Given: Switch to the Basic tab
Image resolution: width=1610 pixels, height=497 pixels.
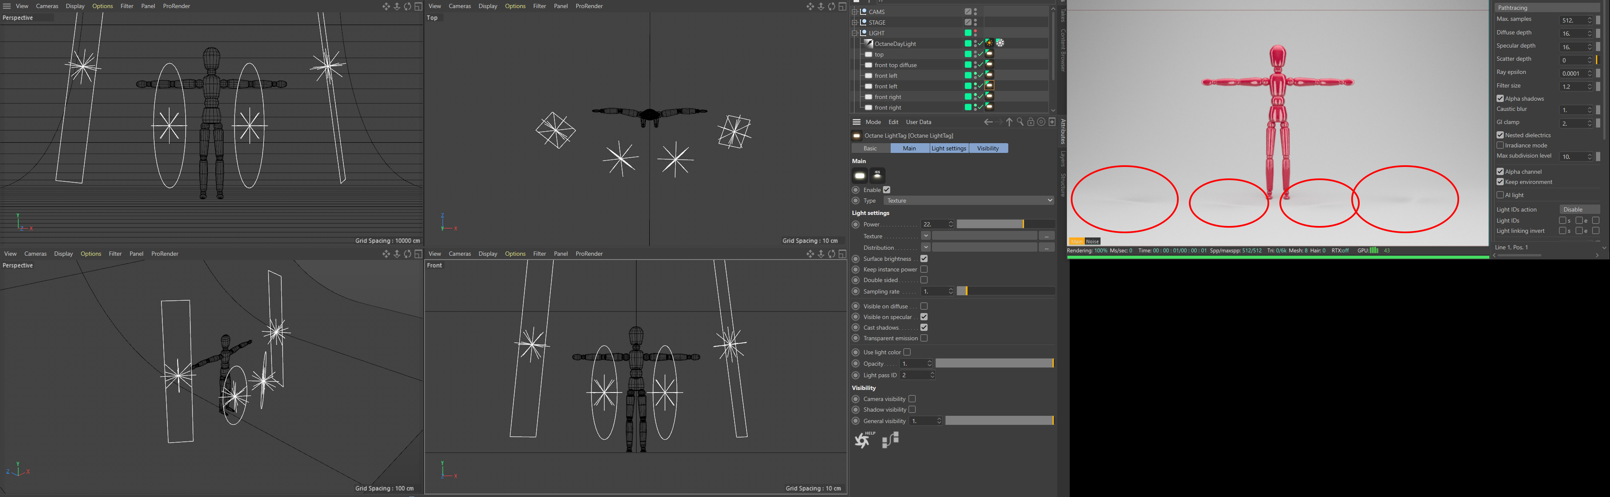Looking at the screenshot, I should [870, 148].
